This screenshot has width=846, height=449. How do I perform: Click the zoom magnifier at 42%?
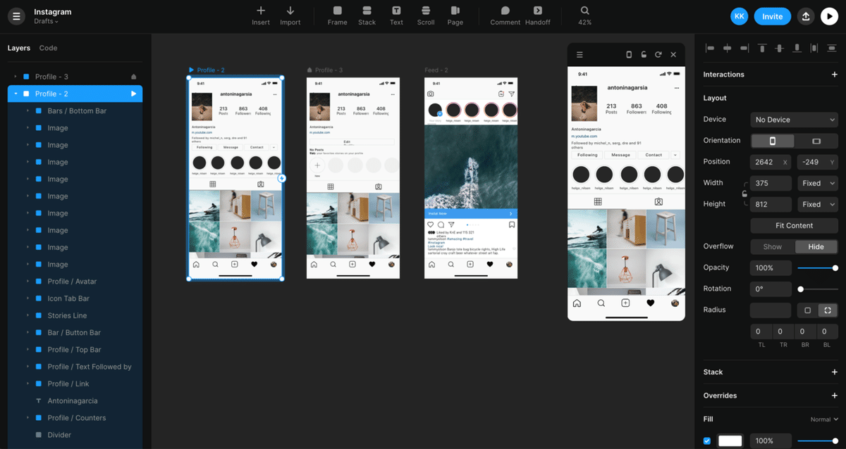[x=584, y=11]
